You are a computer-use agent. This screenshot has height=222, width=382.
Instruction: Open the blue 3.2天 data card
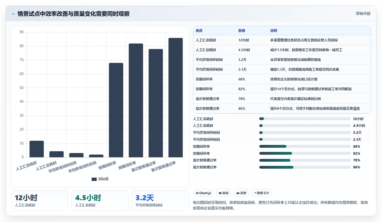pyautogui.click(x=160, y=200)
